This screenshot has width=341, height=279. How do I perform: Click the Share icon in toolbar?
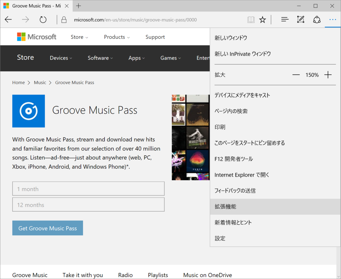coord(317,20)
